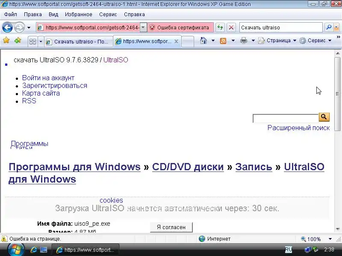Expand the Home button dropdown arrow

pos(213,41)
